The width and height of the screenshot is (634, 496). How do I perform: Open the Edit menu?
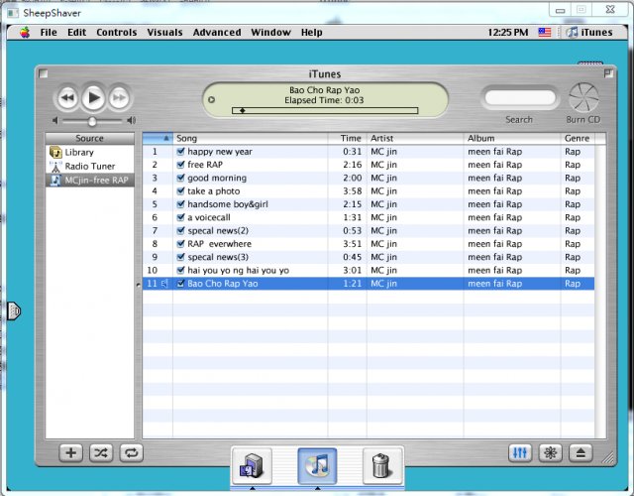click(77, 33)
